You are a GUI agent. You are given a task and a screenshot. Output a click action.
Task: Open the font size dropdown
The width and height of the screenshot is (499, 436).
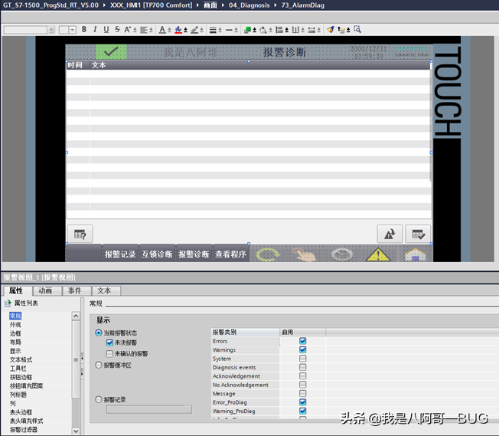pyautogui.click(x=72, y=30)
